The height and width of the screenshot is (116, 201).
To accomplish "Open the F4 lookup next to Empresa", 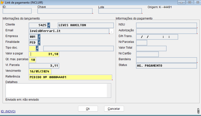I will pos(39,37).
